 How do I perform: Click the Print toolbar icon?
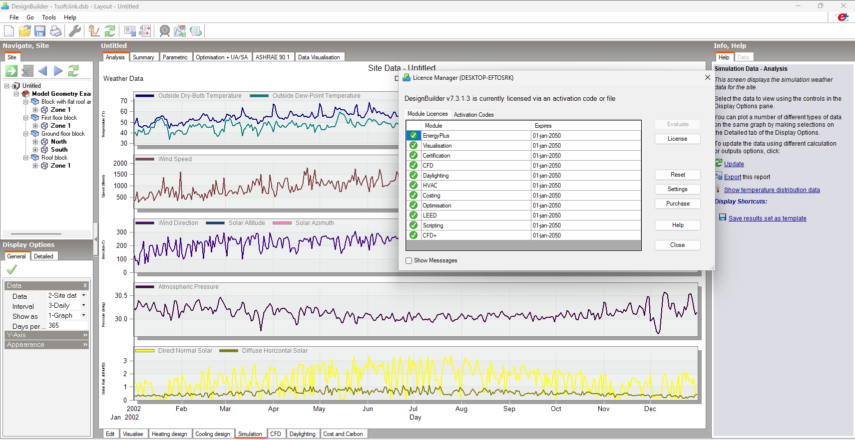pyautogui.click(x=55, y=31)
